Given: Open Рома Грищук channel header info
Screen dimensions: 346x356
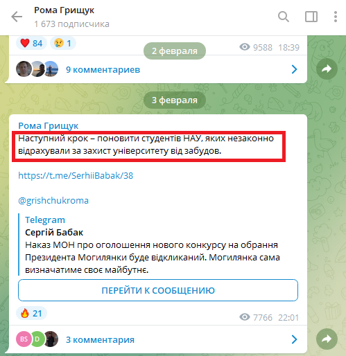Looking at the screenshot, I should (x=71, y=17).
